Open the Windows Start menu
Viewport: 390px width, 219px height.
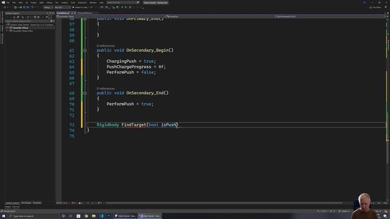(4, 216)
